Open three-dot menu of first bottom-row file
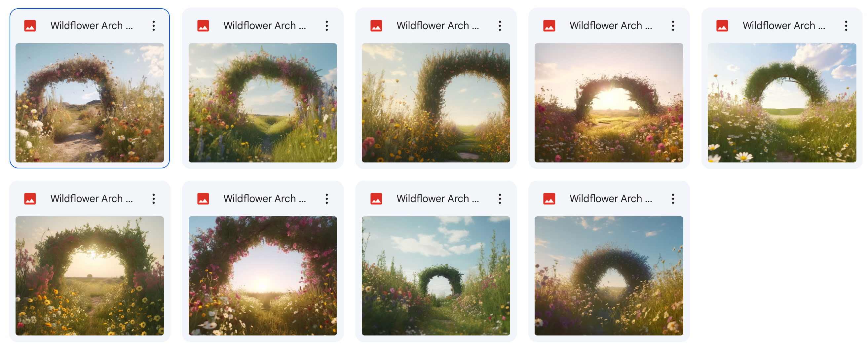 pos(153,199)
